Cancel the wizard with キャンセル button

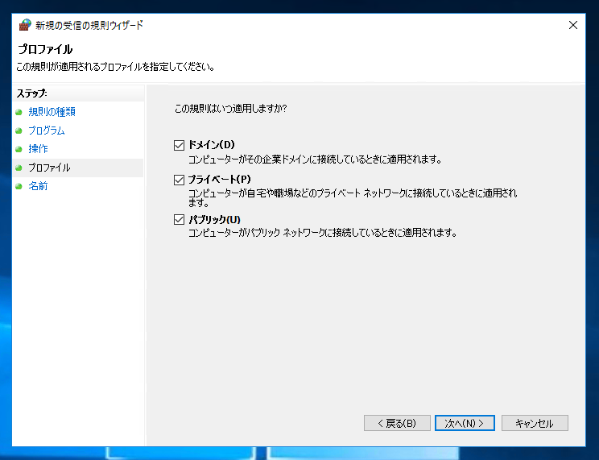(535, 423)
